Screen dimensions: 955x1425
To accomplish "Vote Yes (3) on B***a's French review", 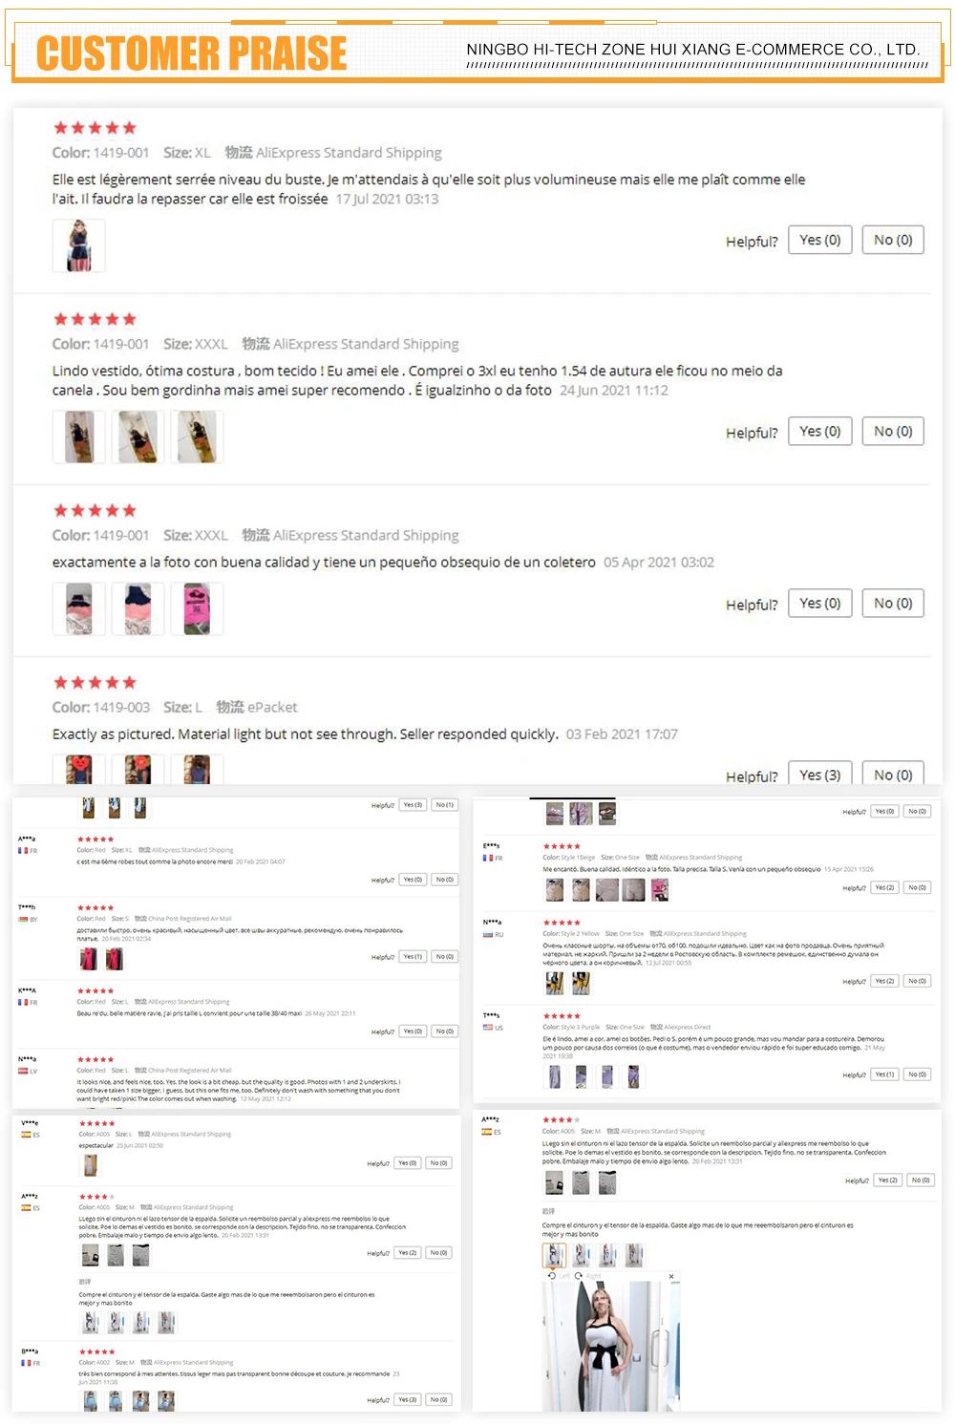I will pyautogui.click(x=408, y=1399).
